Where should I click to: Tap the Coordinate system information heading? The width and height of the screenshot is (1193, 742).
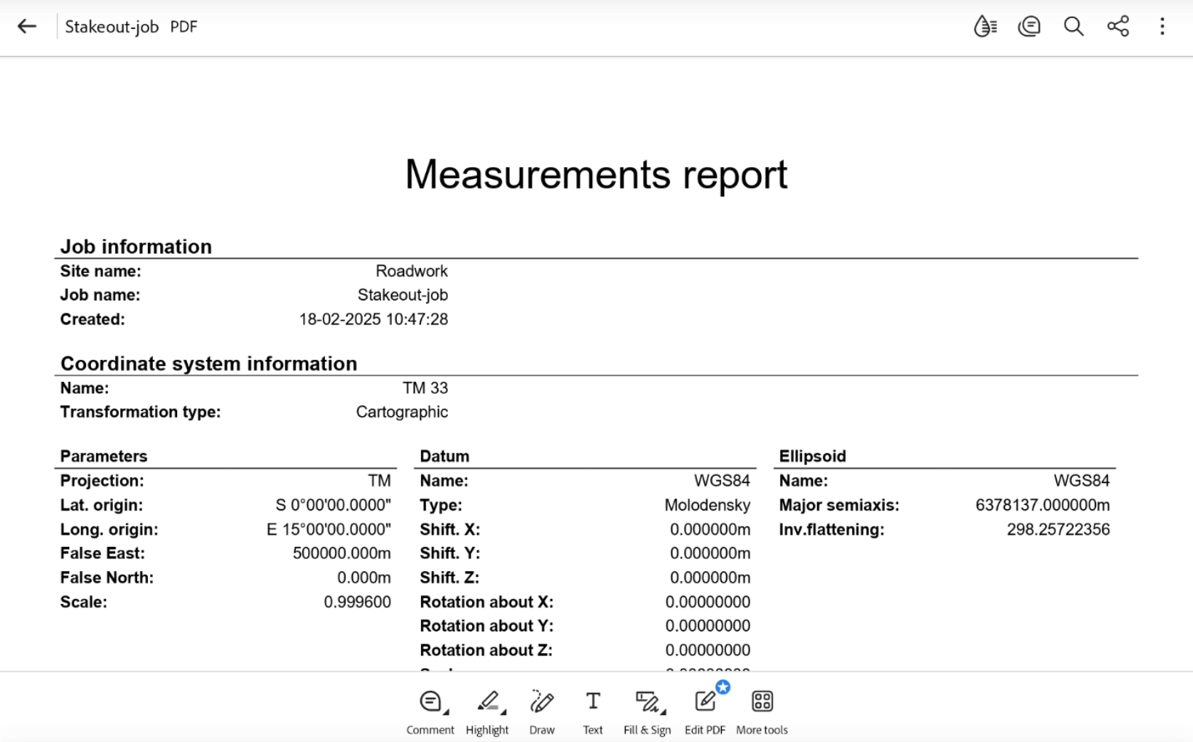tap(209, 364)
